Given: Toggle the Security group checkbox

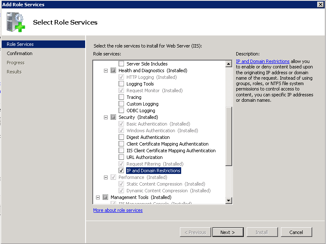Looking at the screenshot, I should [x=113, y=117].
